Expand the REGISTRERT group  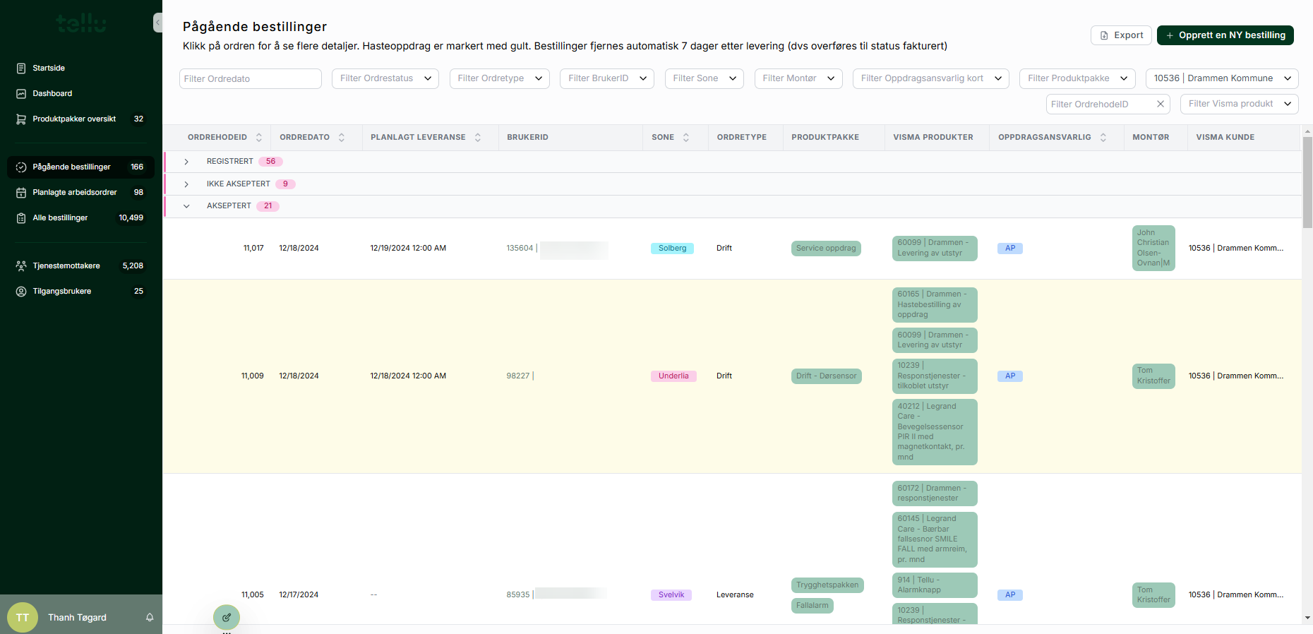pyautogui.click(x=186, y=162)
